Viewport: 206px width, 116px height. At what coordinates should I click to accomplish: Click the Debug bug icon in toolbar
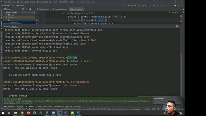(143, 6)
